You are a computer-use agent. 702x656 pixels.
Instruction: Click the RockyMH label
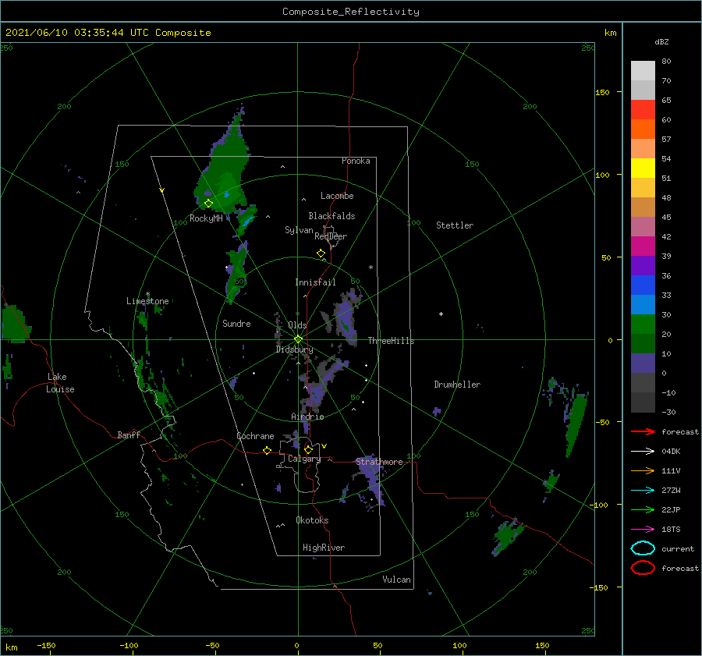coord(206,218)
